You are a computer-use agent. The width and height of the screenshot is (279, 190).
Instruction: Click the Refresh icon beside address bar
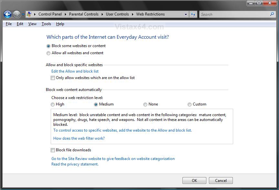coord(193,15)
